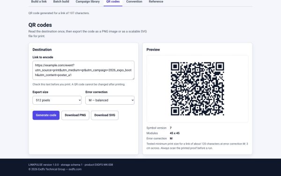Open the Convention tab

134,2
